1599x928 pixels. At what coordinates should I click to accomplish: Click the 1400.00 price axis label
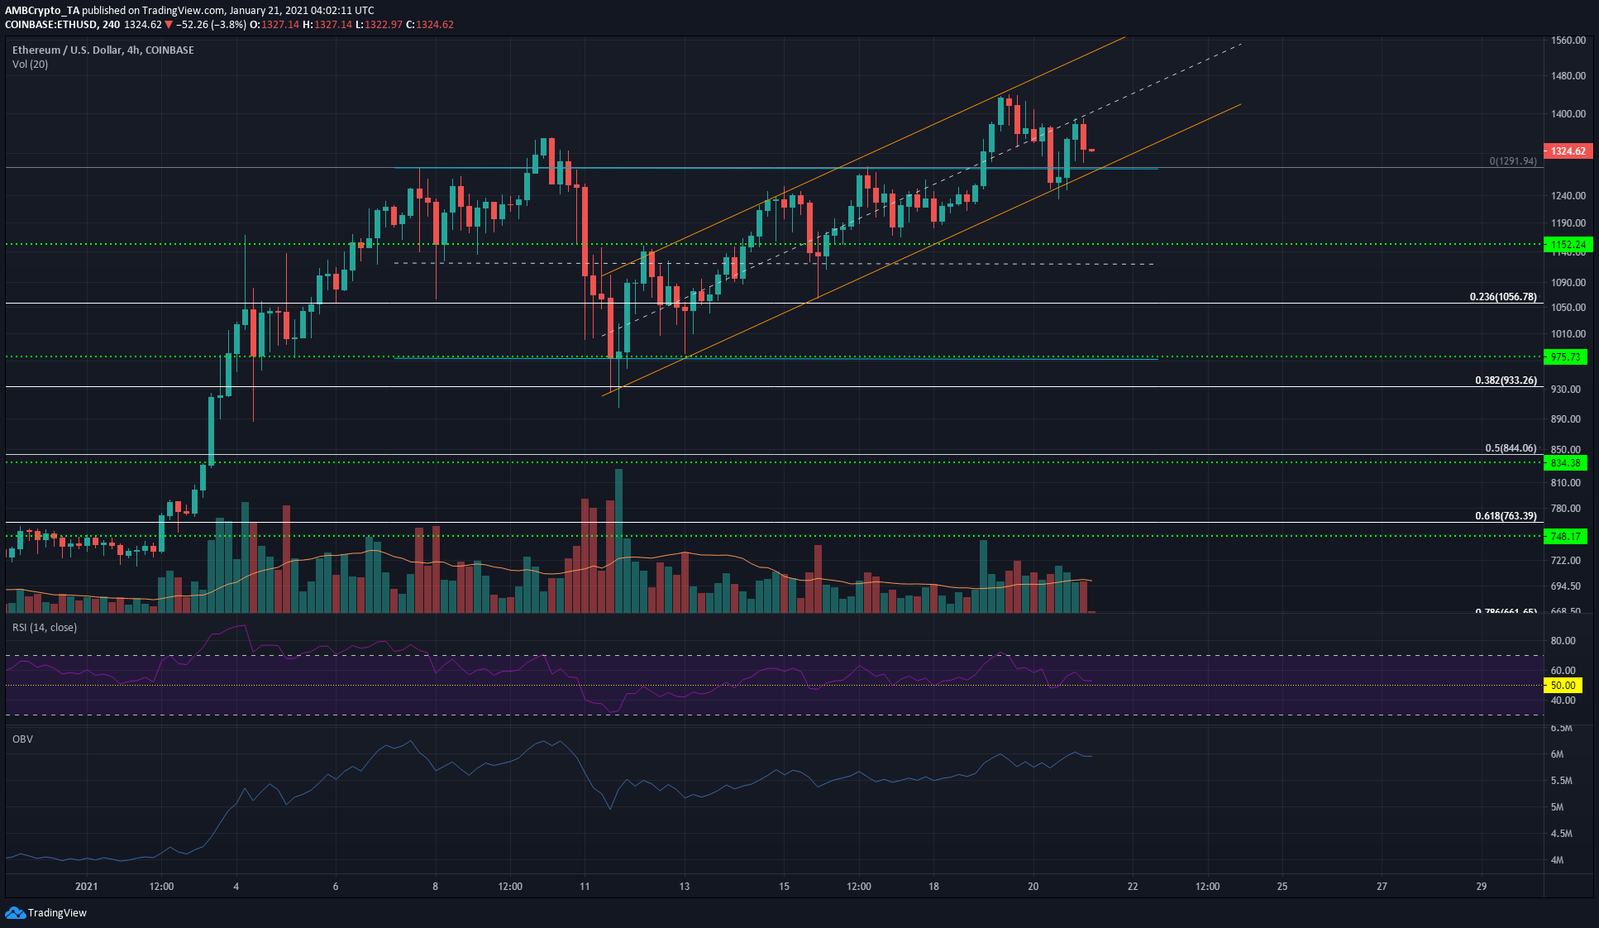coord(1568,114)
